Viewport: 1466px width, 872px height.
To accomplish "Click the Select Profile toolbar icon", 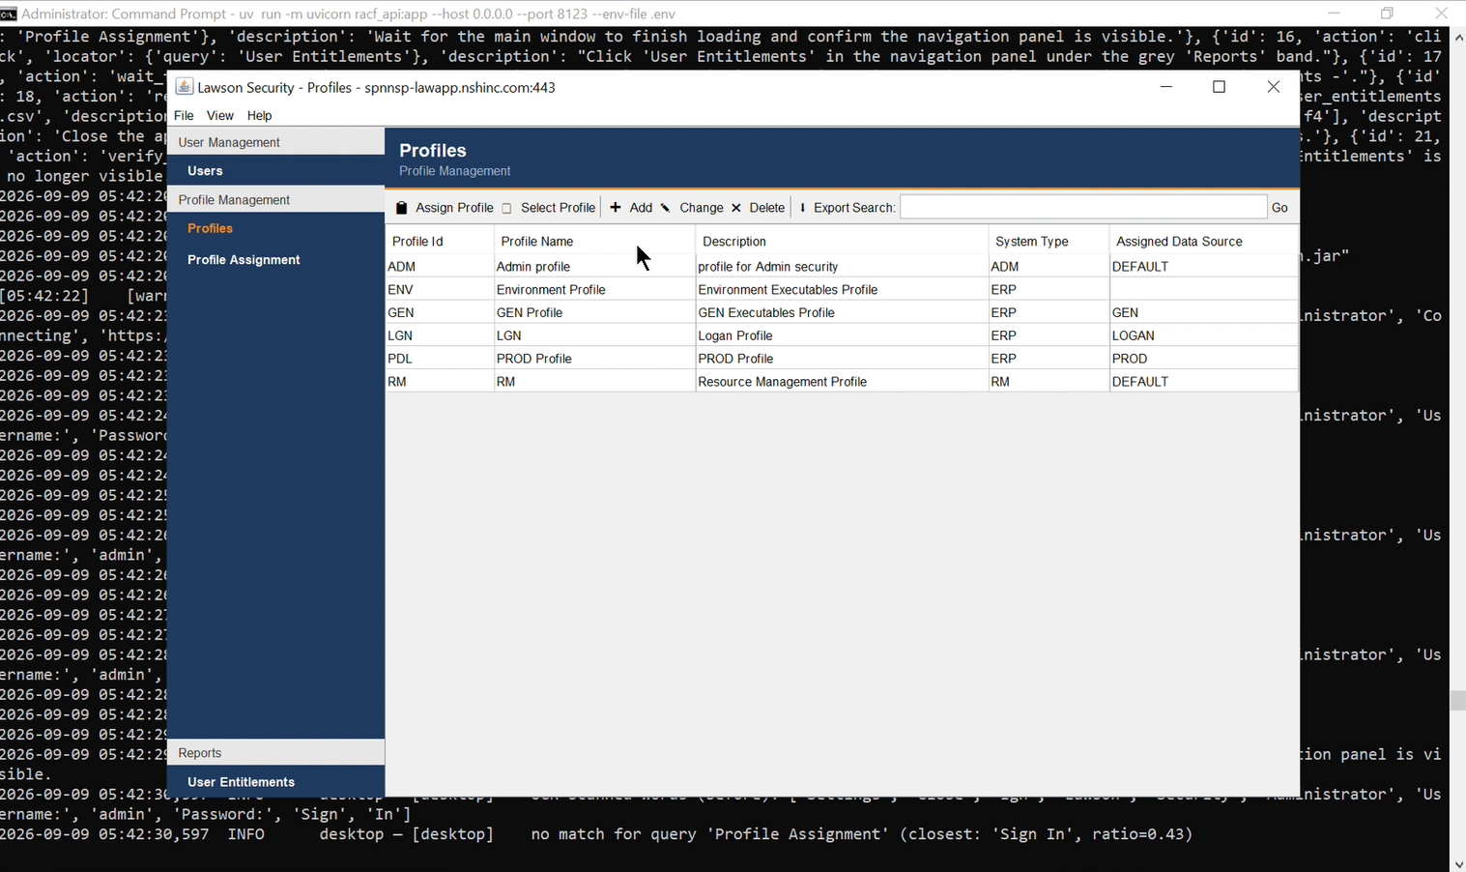I will click(507, 208).
